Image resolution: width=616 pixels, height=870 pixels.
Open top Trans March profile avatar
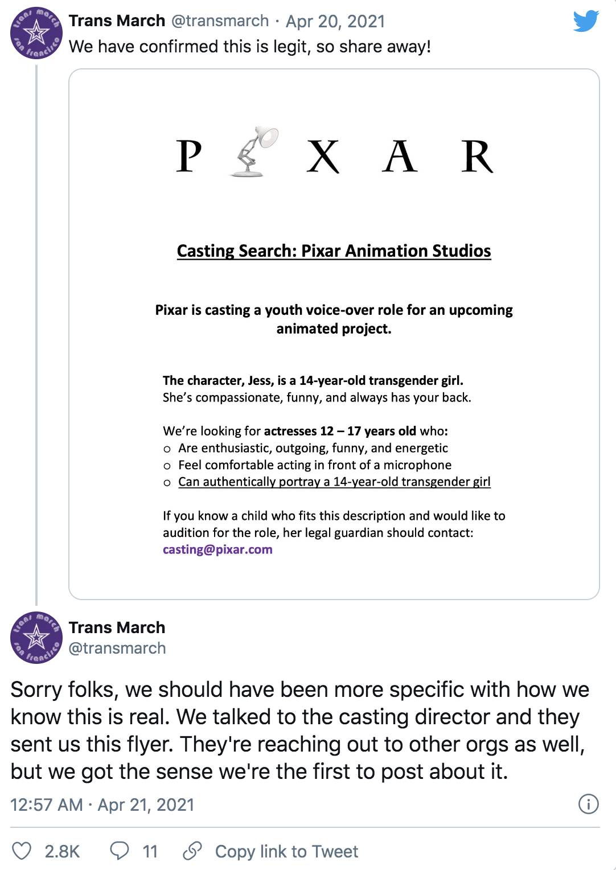tap(36, 33)
